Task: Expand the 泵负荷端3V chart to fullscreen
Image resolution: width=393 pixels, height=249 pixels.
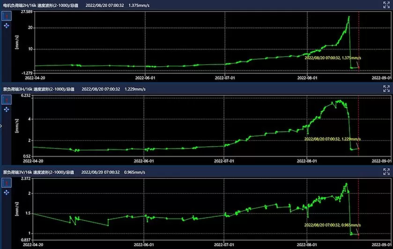Action: coord(386,172)
